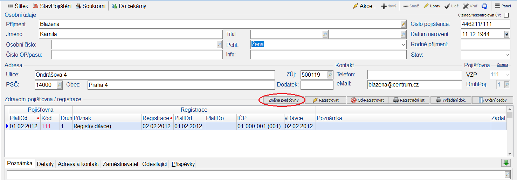517x180 pixels.
Task: Toggle Cizinec/Nekontrolovat ČP checkbox
Action: click(x=506, y=15)
